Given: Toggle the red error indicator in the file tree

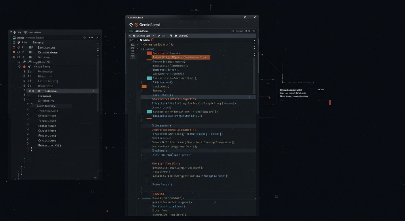Looking at the screenshot, I should point(24,66).
